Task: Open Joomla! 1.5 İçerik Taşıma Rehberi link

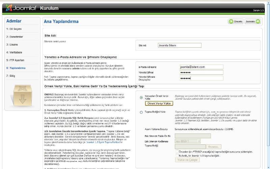Action: click(104, 142)
